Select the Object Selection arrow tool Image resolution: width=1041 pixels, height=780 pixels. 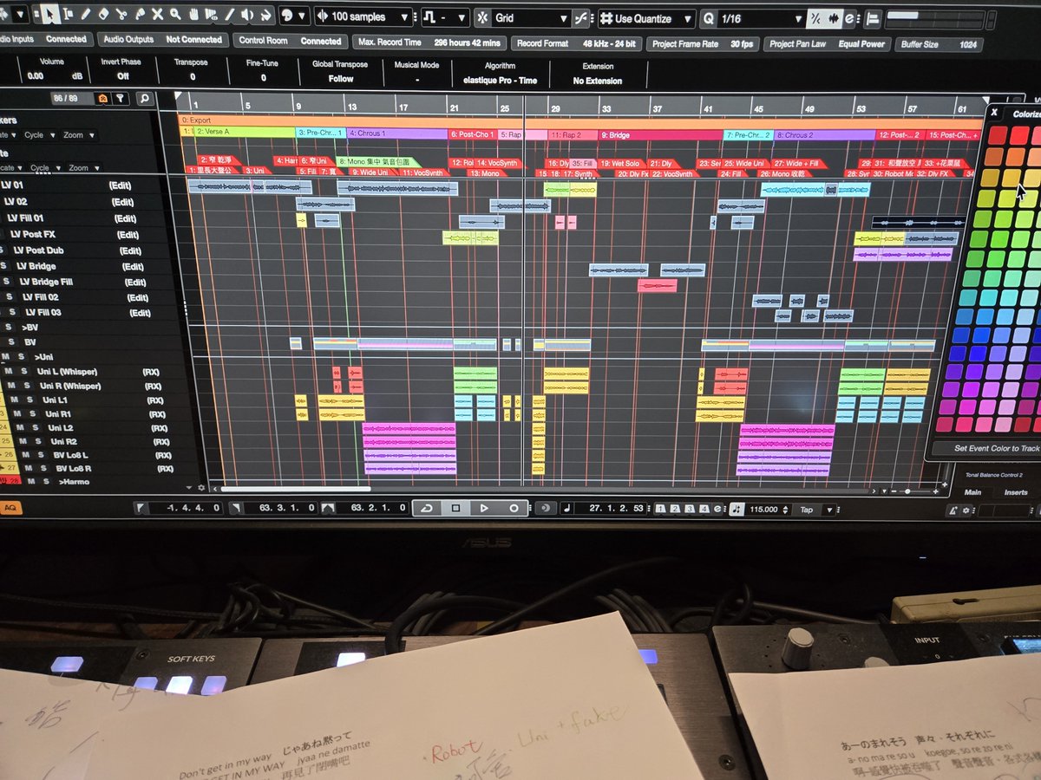[49, 14]
